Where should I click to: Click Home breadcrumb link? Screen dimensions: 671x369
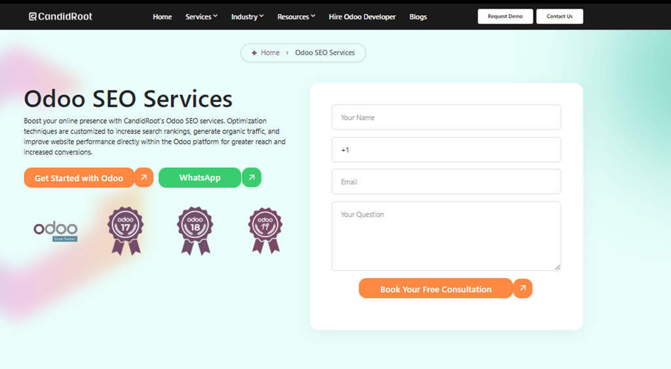(270, 52)
